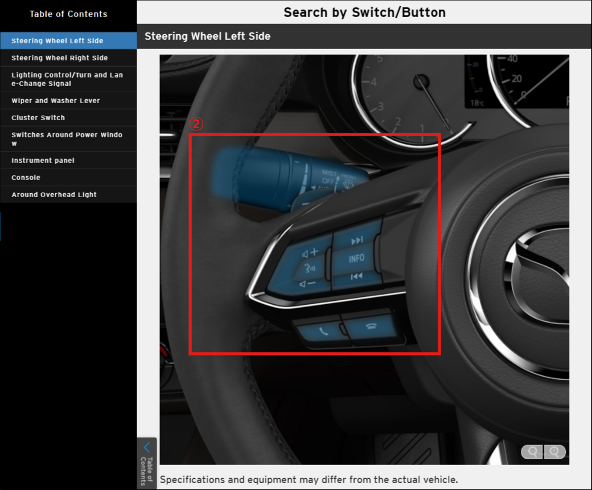This screenshot has height=490, width=592.
Task: Click the volume up button on steering wheel
Action: coord(310,252)
